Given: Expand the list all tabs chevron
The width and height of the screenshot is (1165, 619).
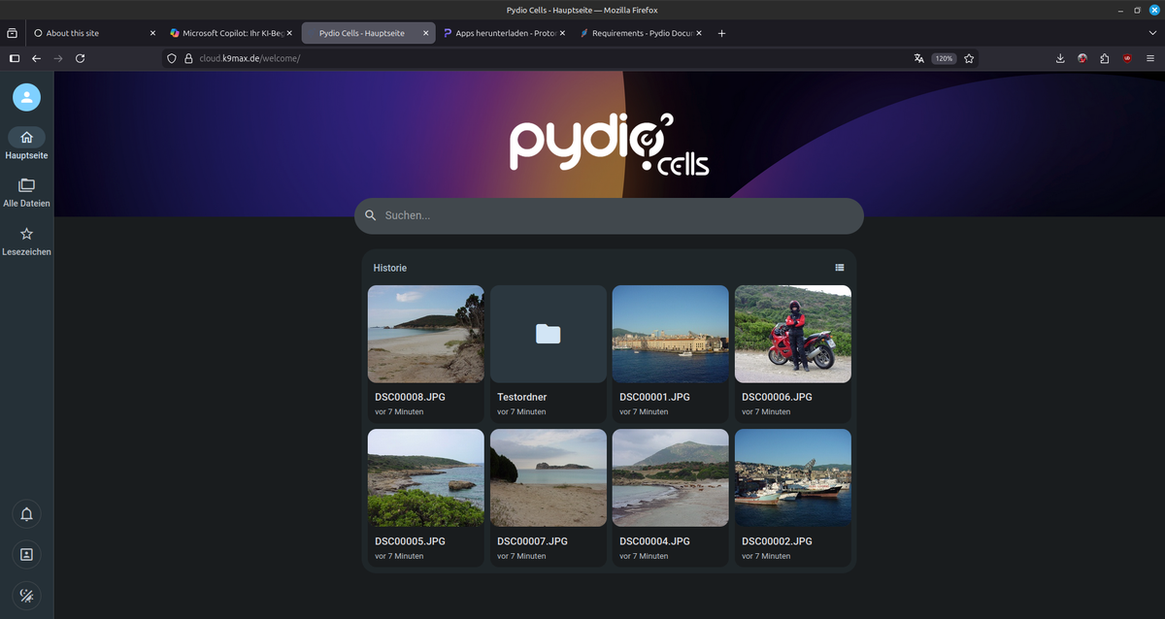Looking at the screenshot, I should [x=1153, y=33].
